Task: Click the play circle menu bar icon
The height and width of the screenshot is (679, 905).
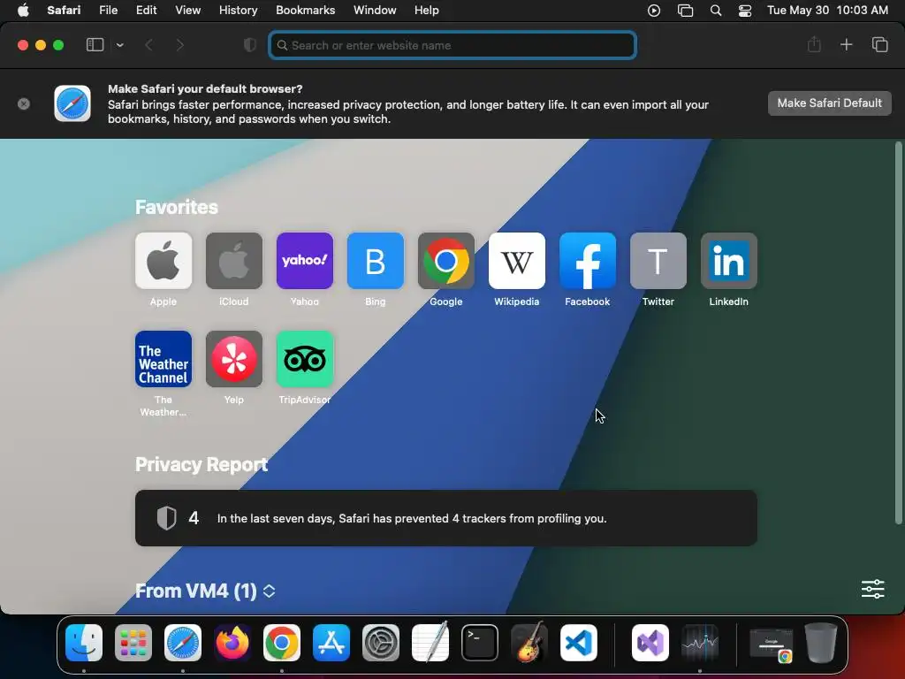Action: pyautogui.click(x=654, y=11)
